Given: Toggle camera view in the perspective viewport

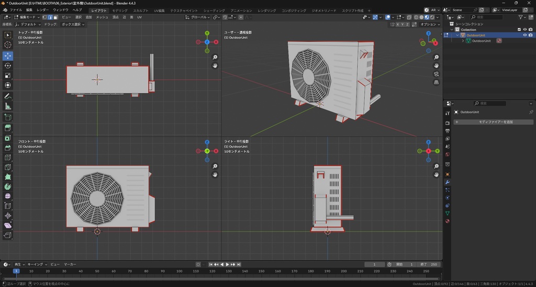Looking at the screenshot, I should pyautogui.click(x=437, y=74).
